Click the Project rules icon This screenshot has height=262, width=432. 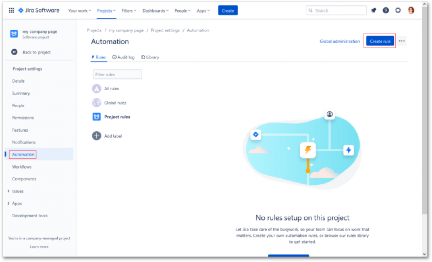pos(97,117)
